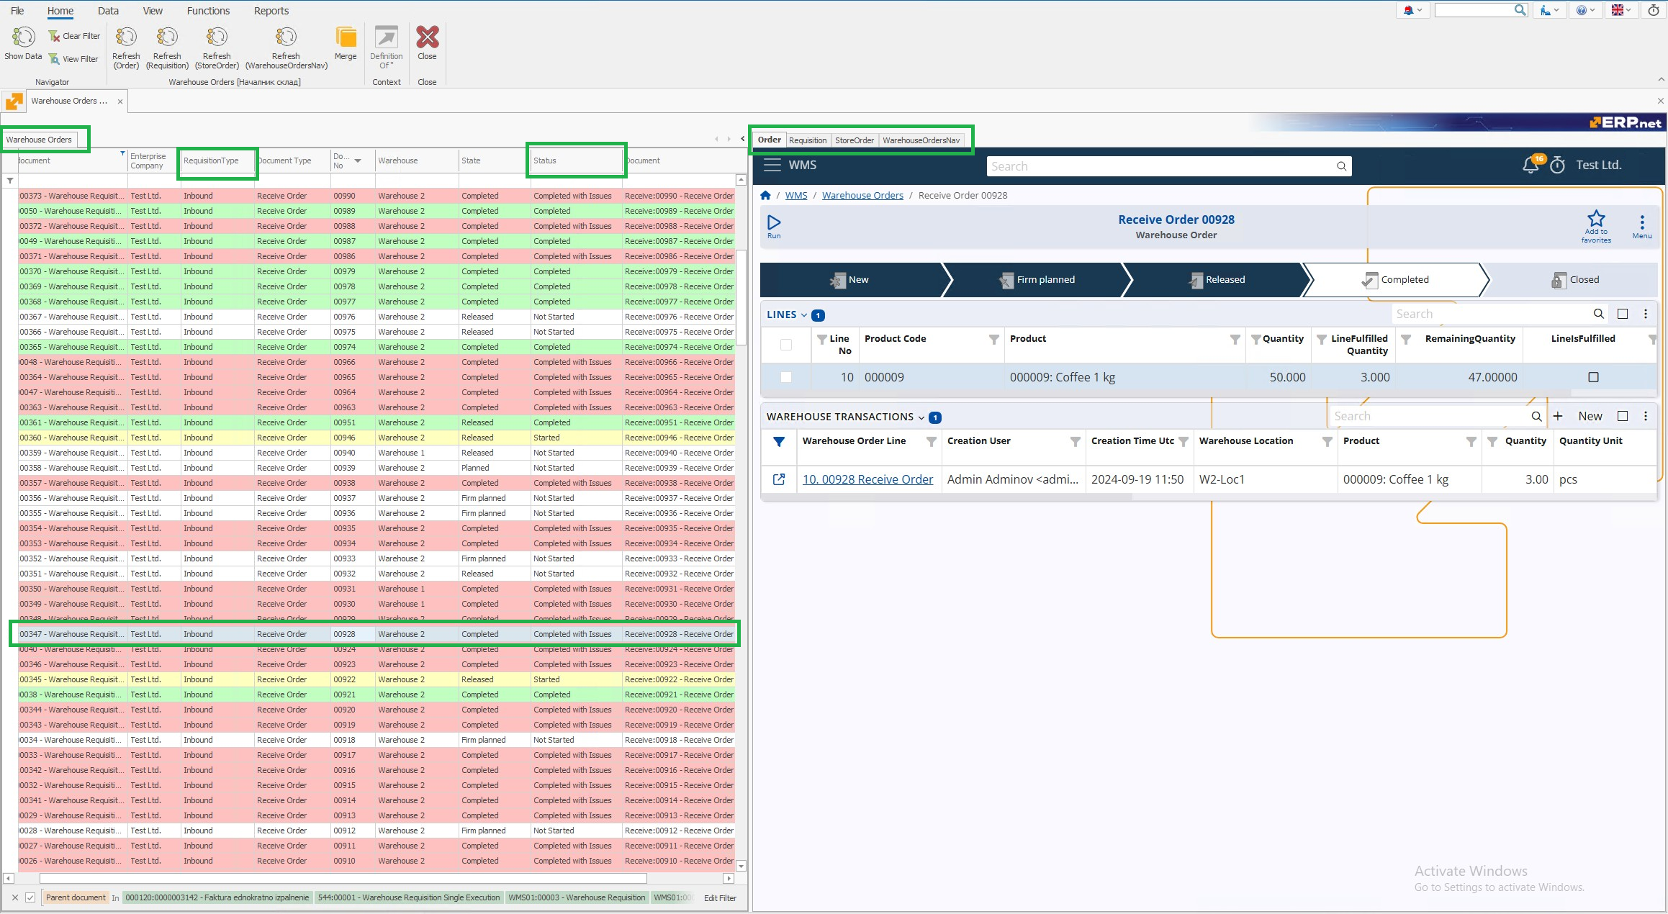This screenshot has height=914, width=1668.
Task: Click the vertical scrollbar thumb of orders grid
Action: click(x=741, y=297)
